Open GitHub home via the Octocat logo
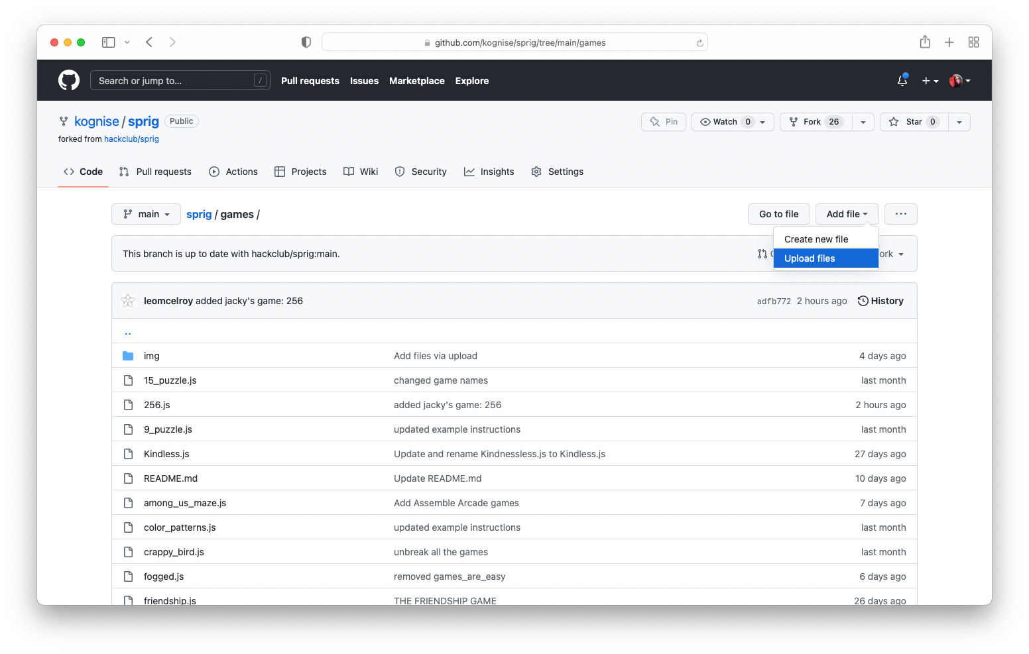The height and width of the screenshot is (654, 1029). click(x=69, y=80)
